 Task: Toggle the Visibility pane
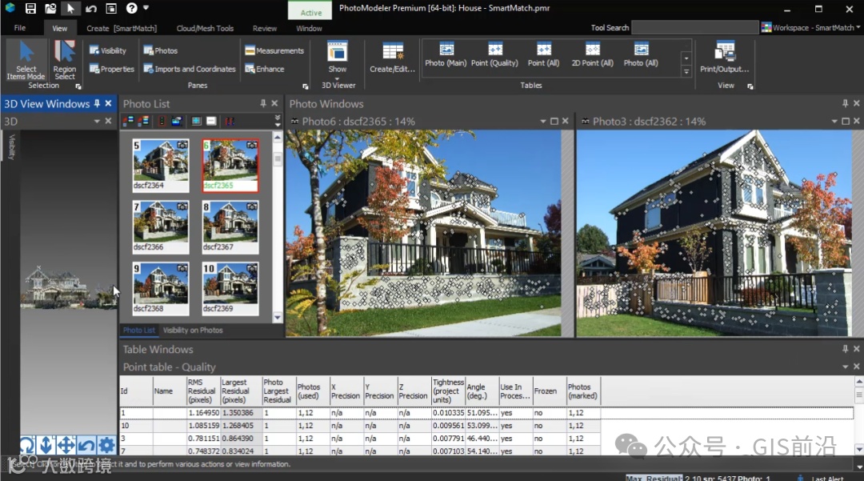[x=108, y=50]
